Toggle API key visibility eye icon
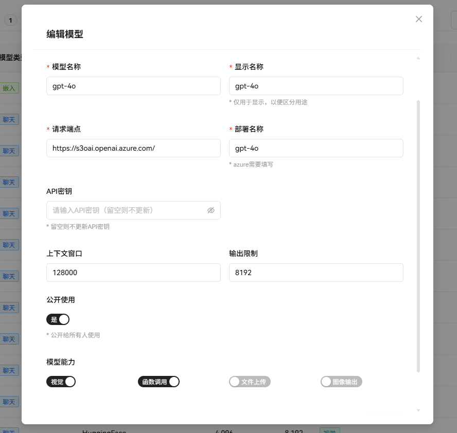The image size is (457, 433). tap(210, 210)
